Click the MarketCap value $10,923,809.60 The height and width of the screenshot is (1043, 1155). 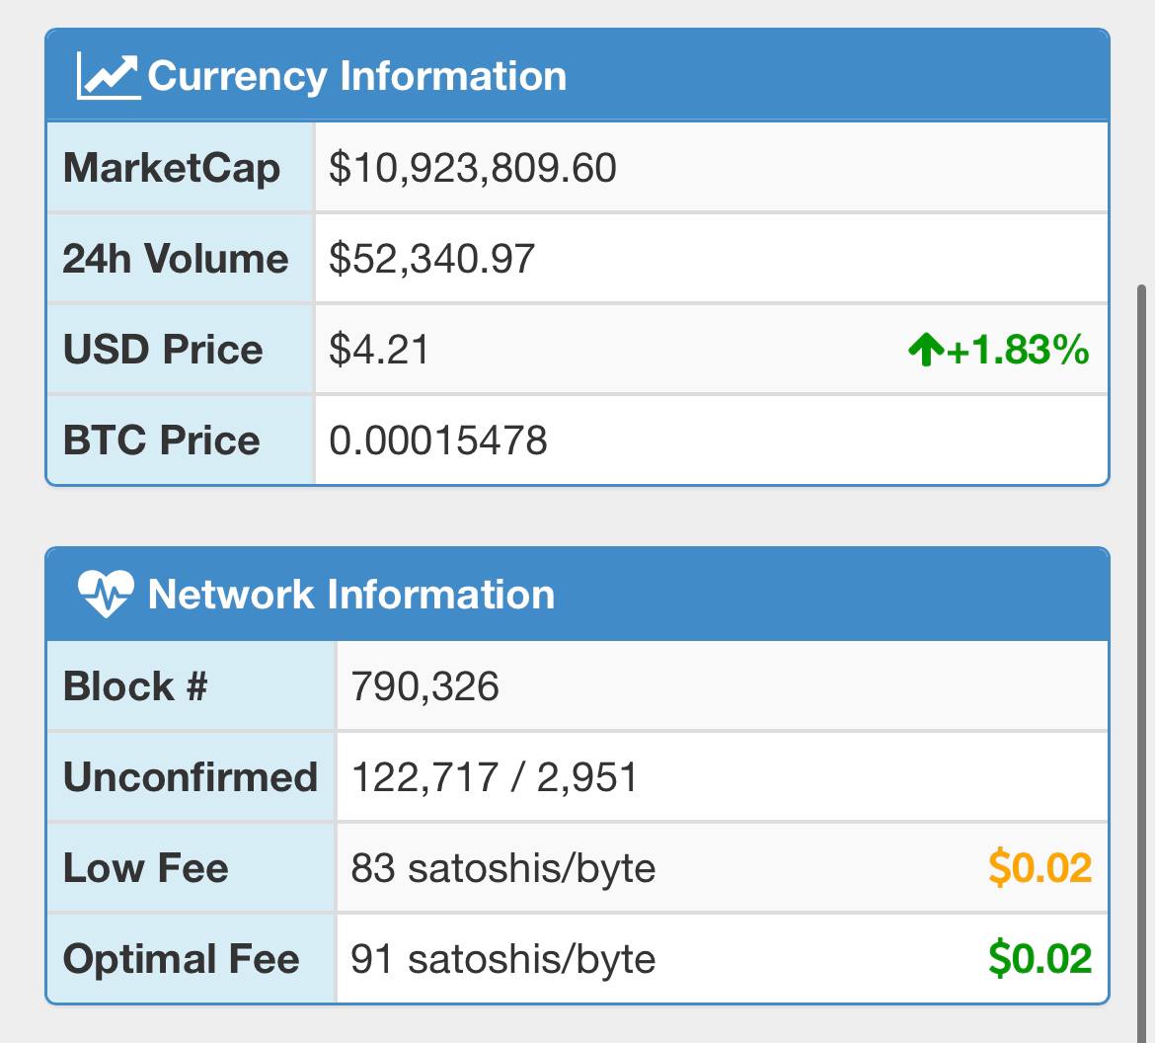pos(472,168)
